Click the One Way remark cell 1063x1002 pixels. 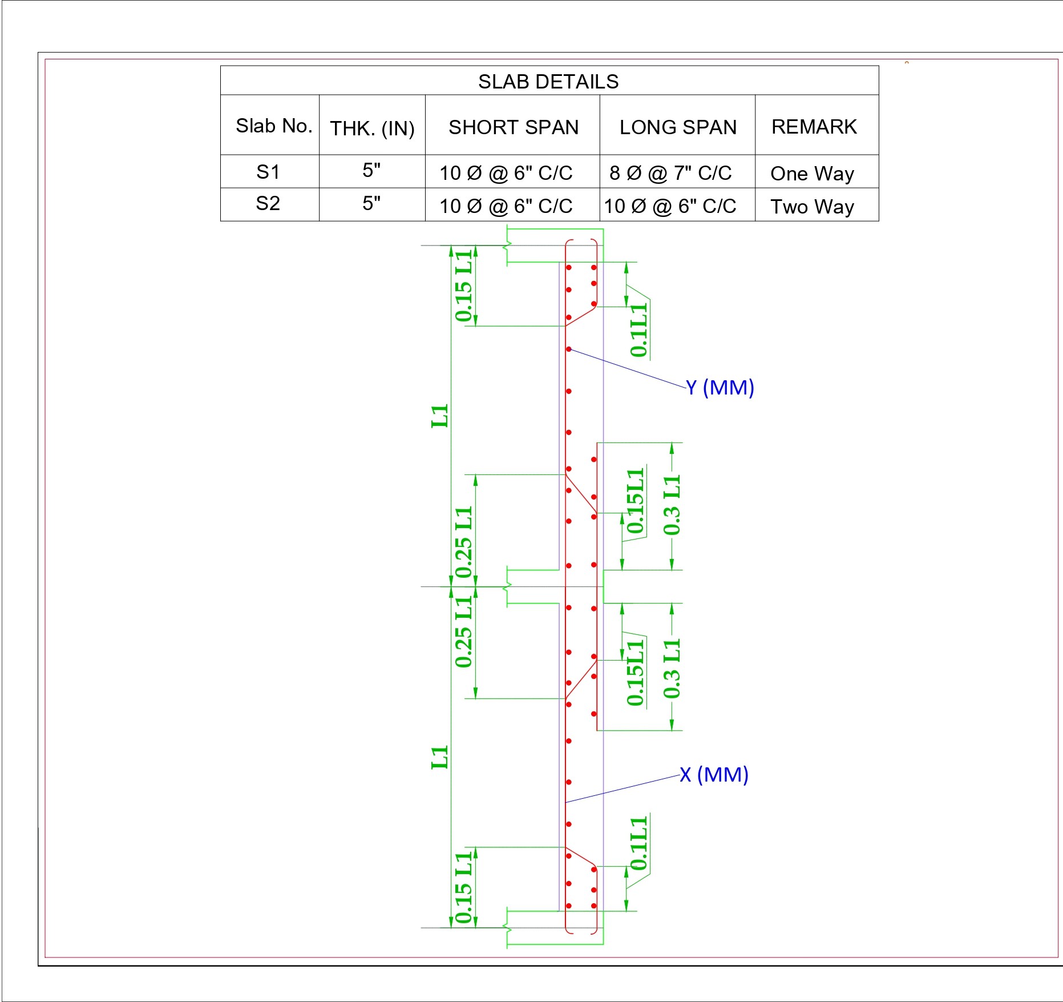coord(812,174)
